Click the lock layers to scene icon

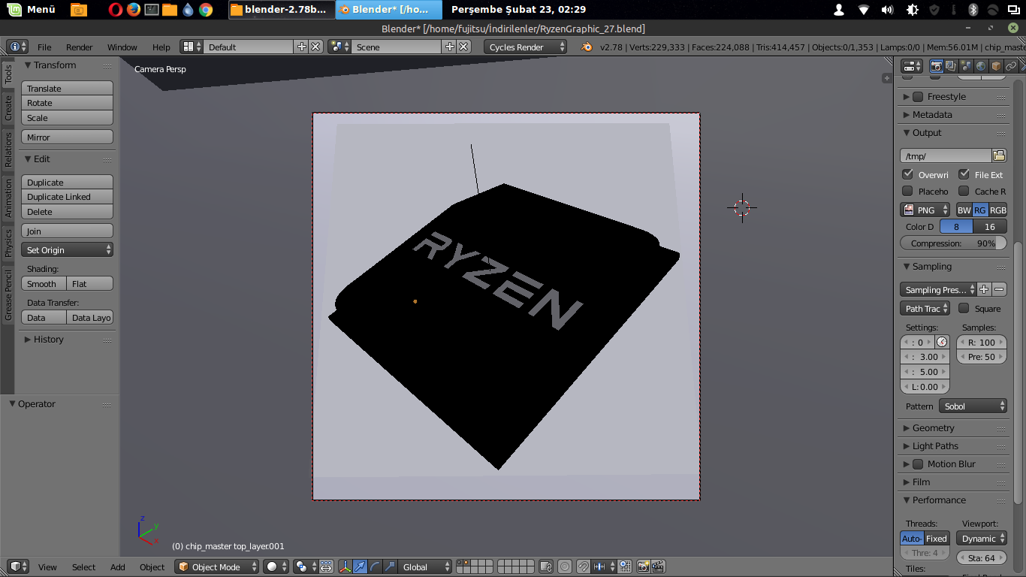point(546,566)
